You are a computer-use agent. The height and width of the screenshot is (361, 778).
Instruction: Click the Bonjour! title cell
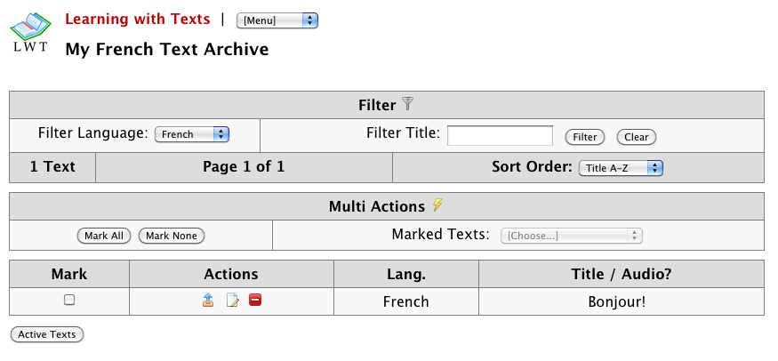616,301
